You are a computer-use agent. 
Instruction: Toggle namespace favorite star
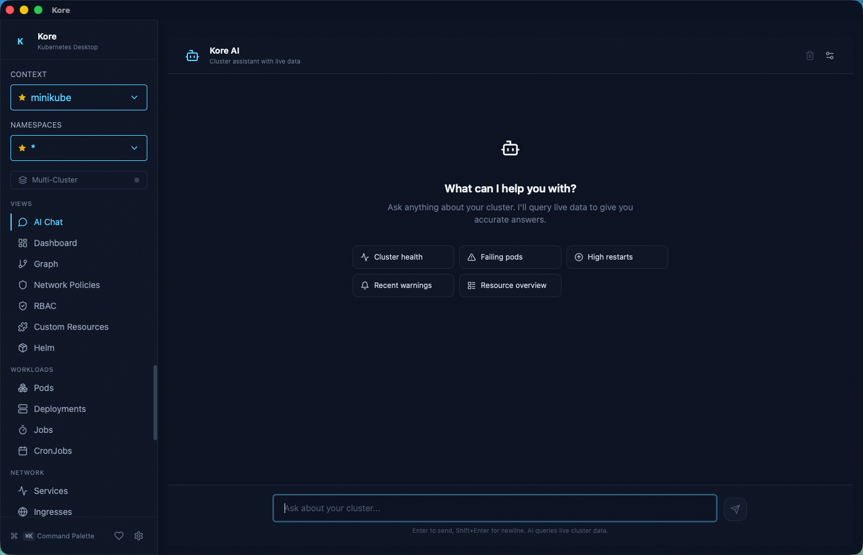22,148
